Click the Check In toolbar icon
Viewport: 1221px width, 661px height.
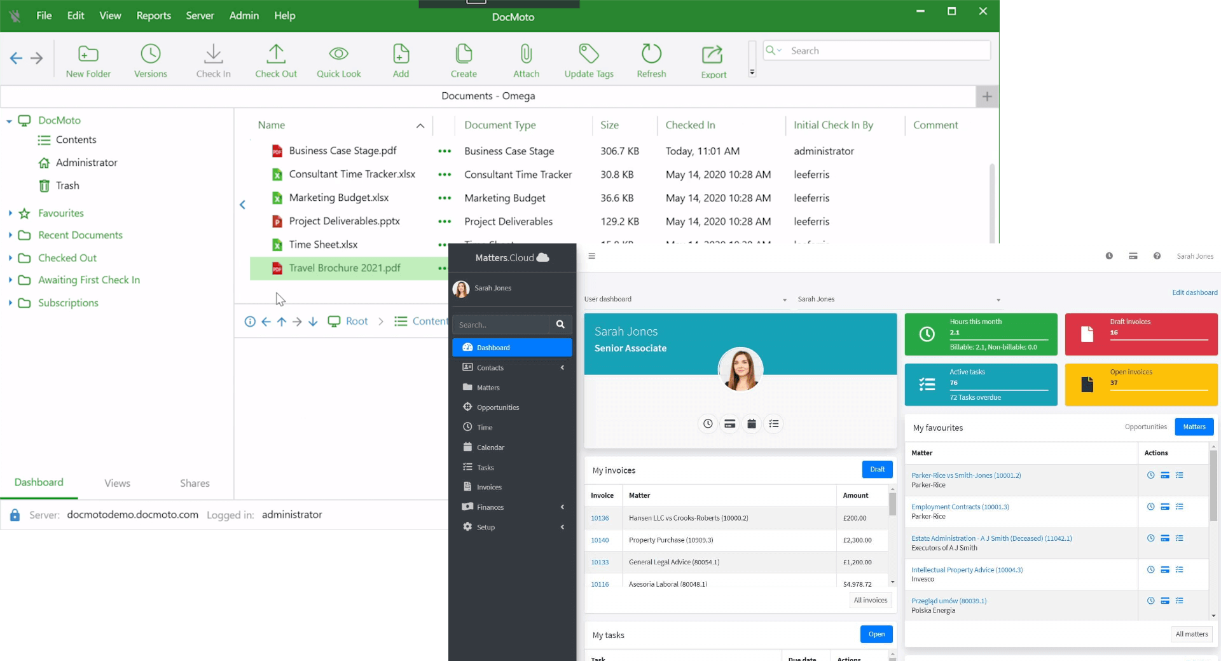point(213,60)
